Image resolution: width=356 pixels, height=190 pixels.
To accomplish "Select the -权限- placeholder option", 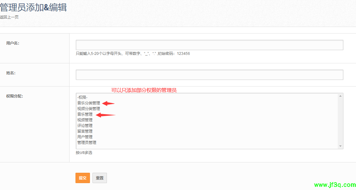I will click(x=82, y=98).
